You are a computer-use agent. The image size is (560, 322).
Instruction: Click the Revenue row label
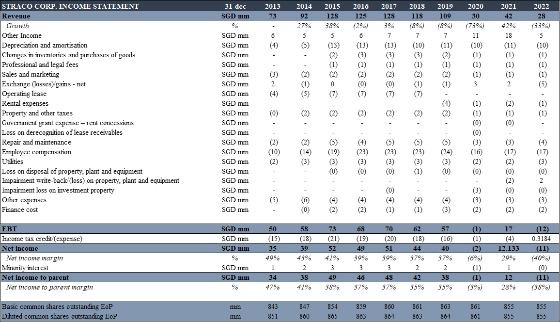click(16, 16)
